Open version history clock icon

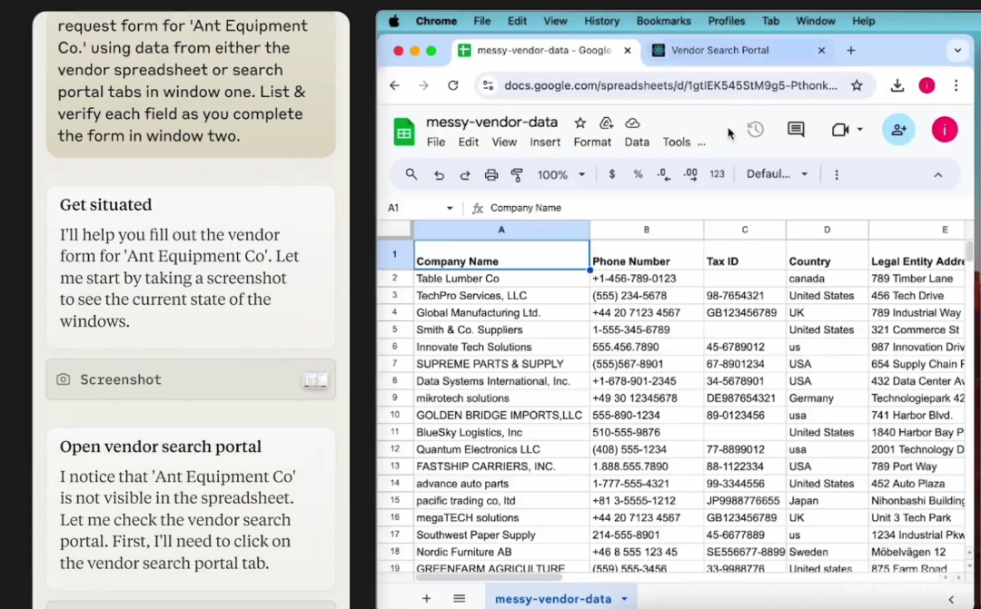click(756, 130)
